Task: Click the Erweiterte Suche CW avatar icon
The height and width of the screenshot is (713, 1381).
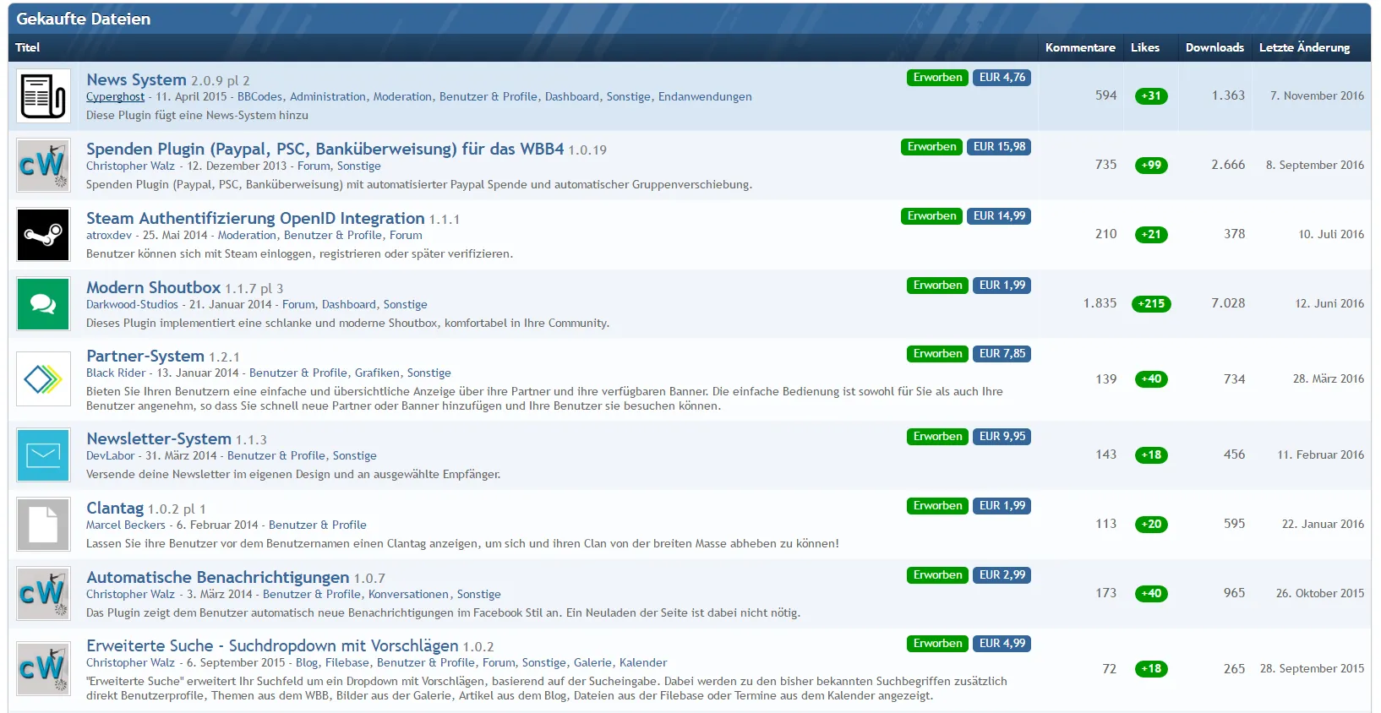Action: (43, 669)
